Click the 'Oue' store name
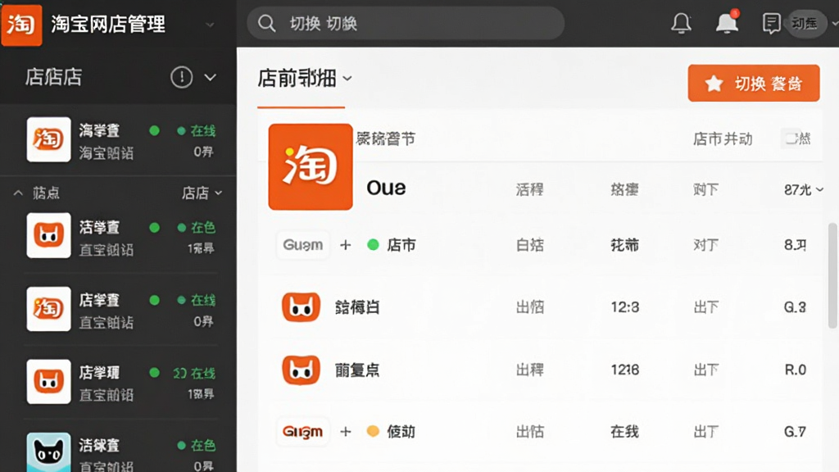839x472 pixels. (x=386, y=188)
